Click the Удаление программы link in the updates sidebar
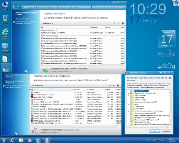The width and height of the screenshot is (179, 143). click(x=23, y=19)
